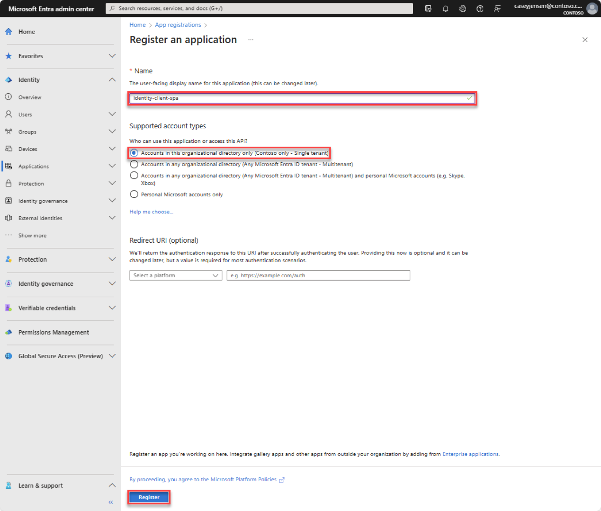This screenshot has width=601, height=511.
Task: Open the more options ellipsis beside page title
Action: click(x=251, y=40)
